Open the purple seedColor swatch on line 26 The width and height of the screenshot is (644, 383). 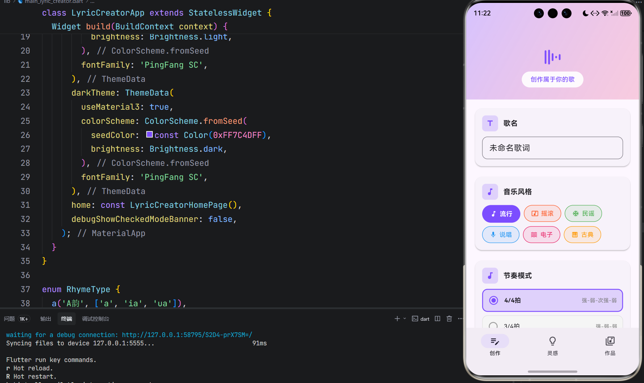(x=149, y=134)
